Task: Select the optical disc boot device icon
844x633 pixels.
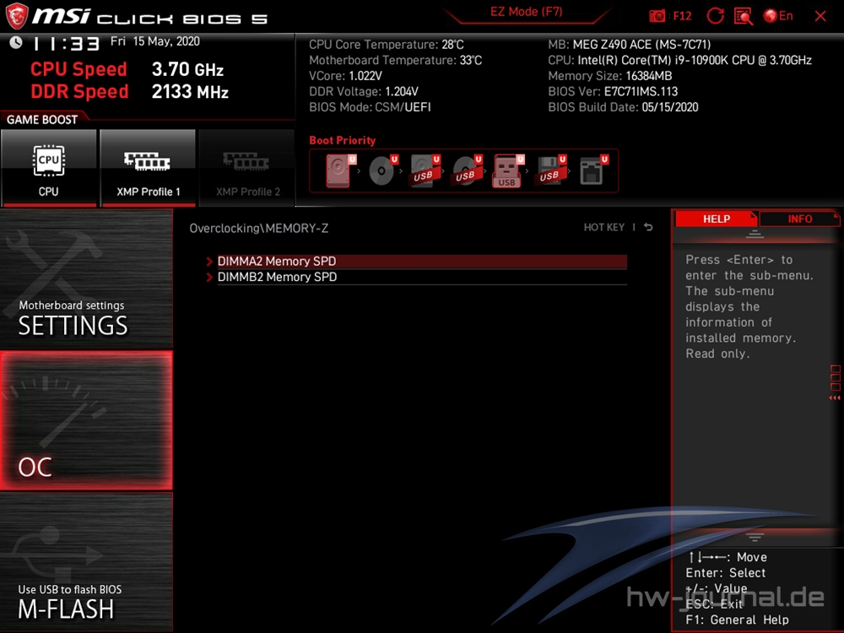Action: coord(382,170)
